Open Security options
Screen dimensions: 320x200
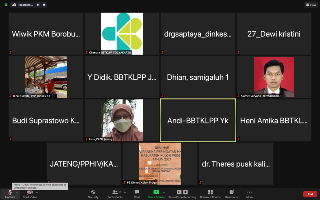93,194
